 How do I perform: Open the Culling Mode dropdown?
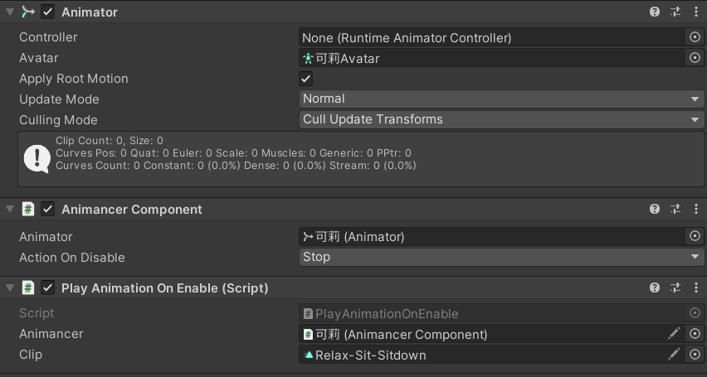[x=501, y=120]
